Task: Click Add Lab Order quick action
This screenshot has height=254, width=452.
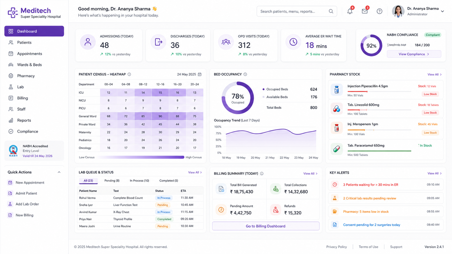Action: click(24, 204)
